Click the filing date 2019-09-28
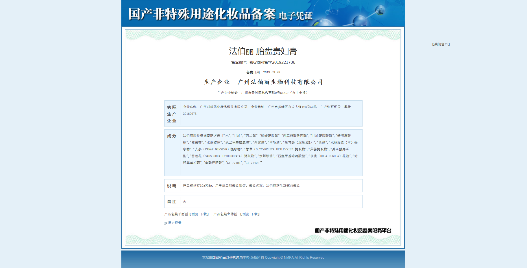This screenshot has height=268, width=527. tap(272, 72)
